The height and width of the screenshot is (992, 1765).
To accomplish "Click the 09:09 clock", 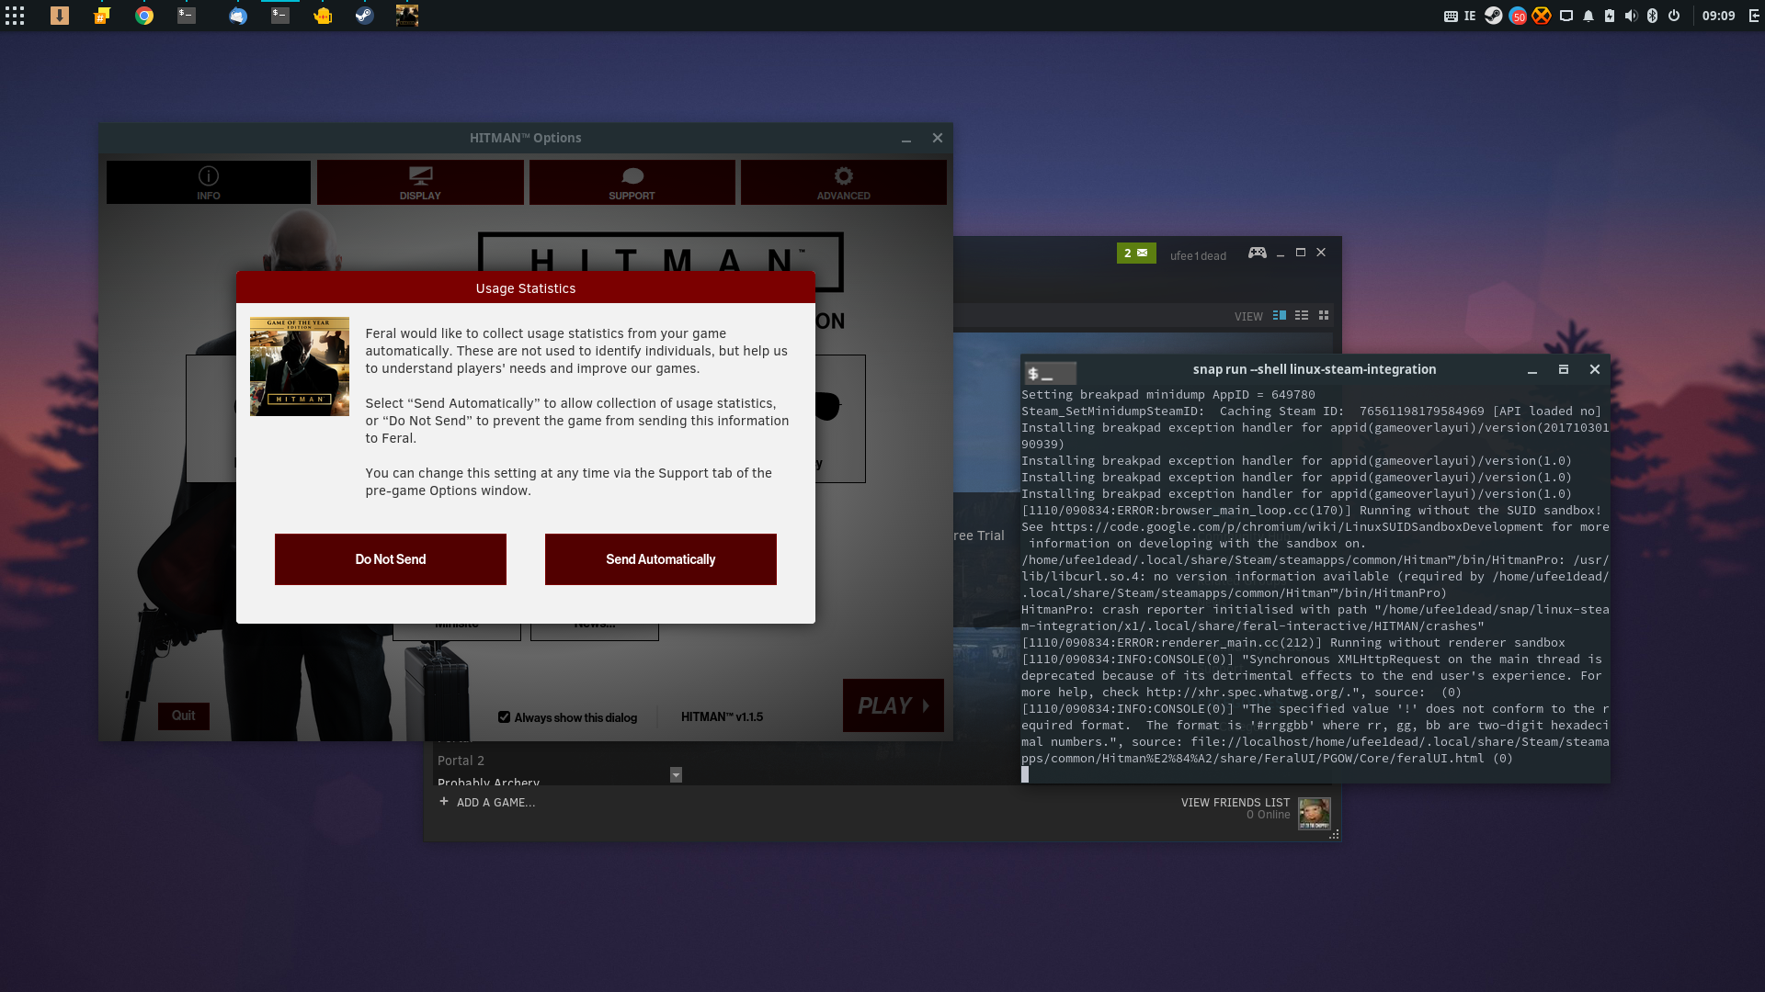I will click(1718, 16).
